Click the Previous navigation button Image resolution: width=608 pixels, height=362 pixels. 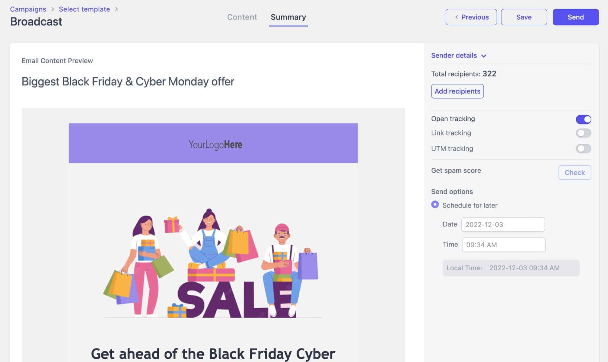pos(471,17)
